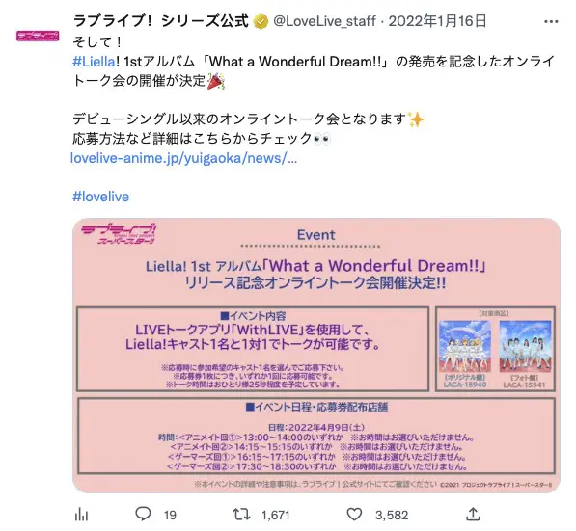Image resolution: width=576 pixels, height=531 pixels.
Task: Open the 2022年1月16日 tweet date
Action: 437,21
